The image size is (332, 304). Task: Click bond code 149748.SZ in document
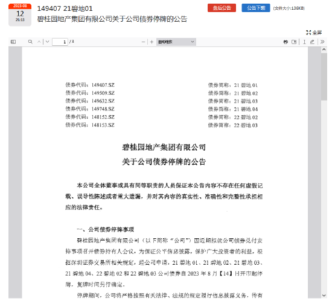(103, 109)
